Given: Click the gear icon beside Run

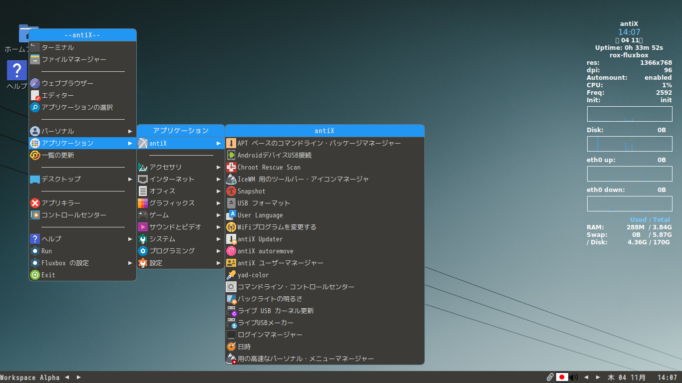Looking at the screenshot, I should 35,251.
